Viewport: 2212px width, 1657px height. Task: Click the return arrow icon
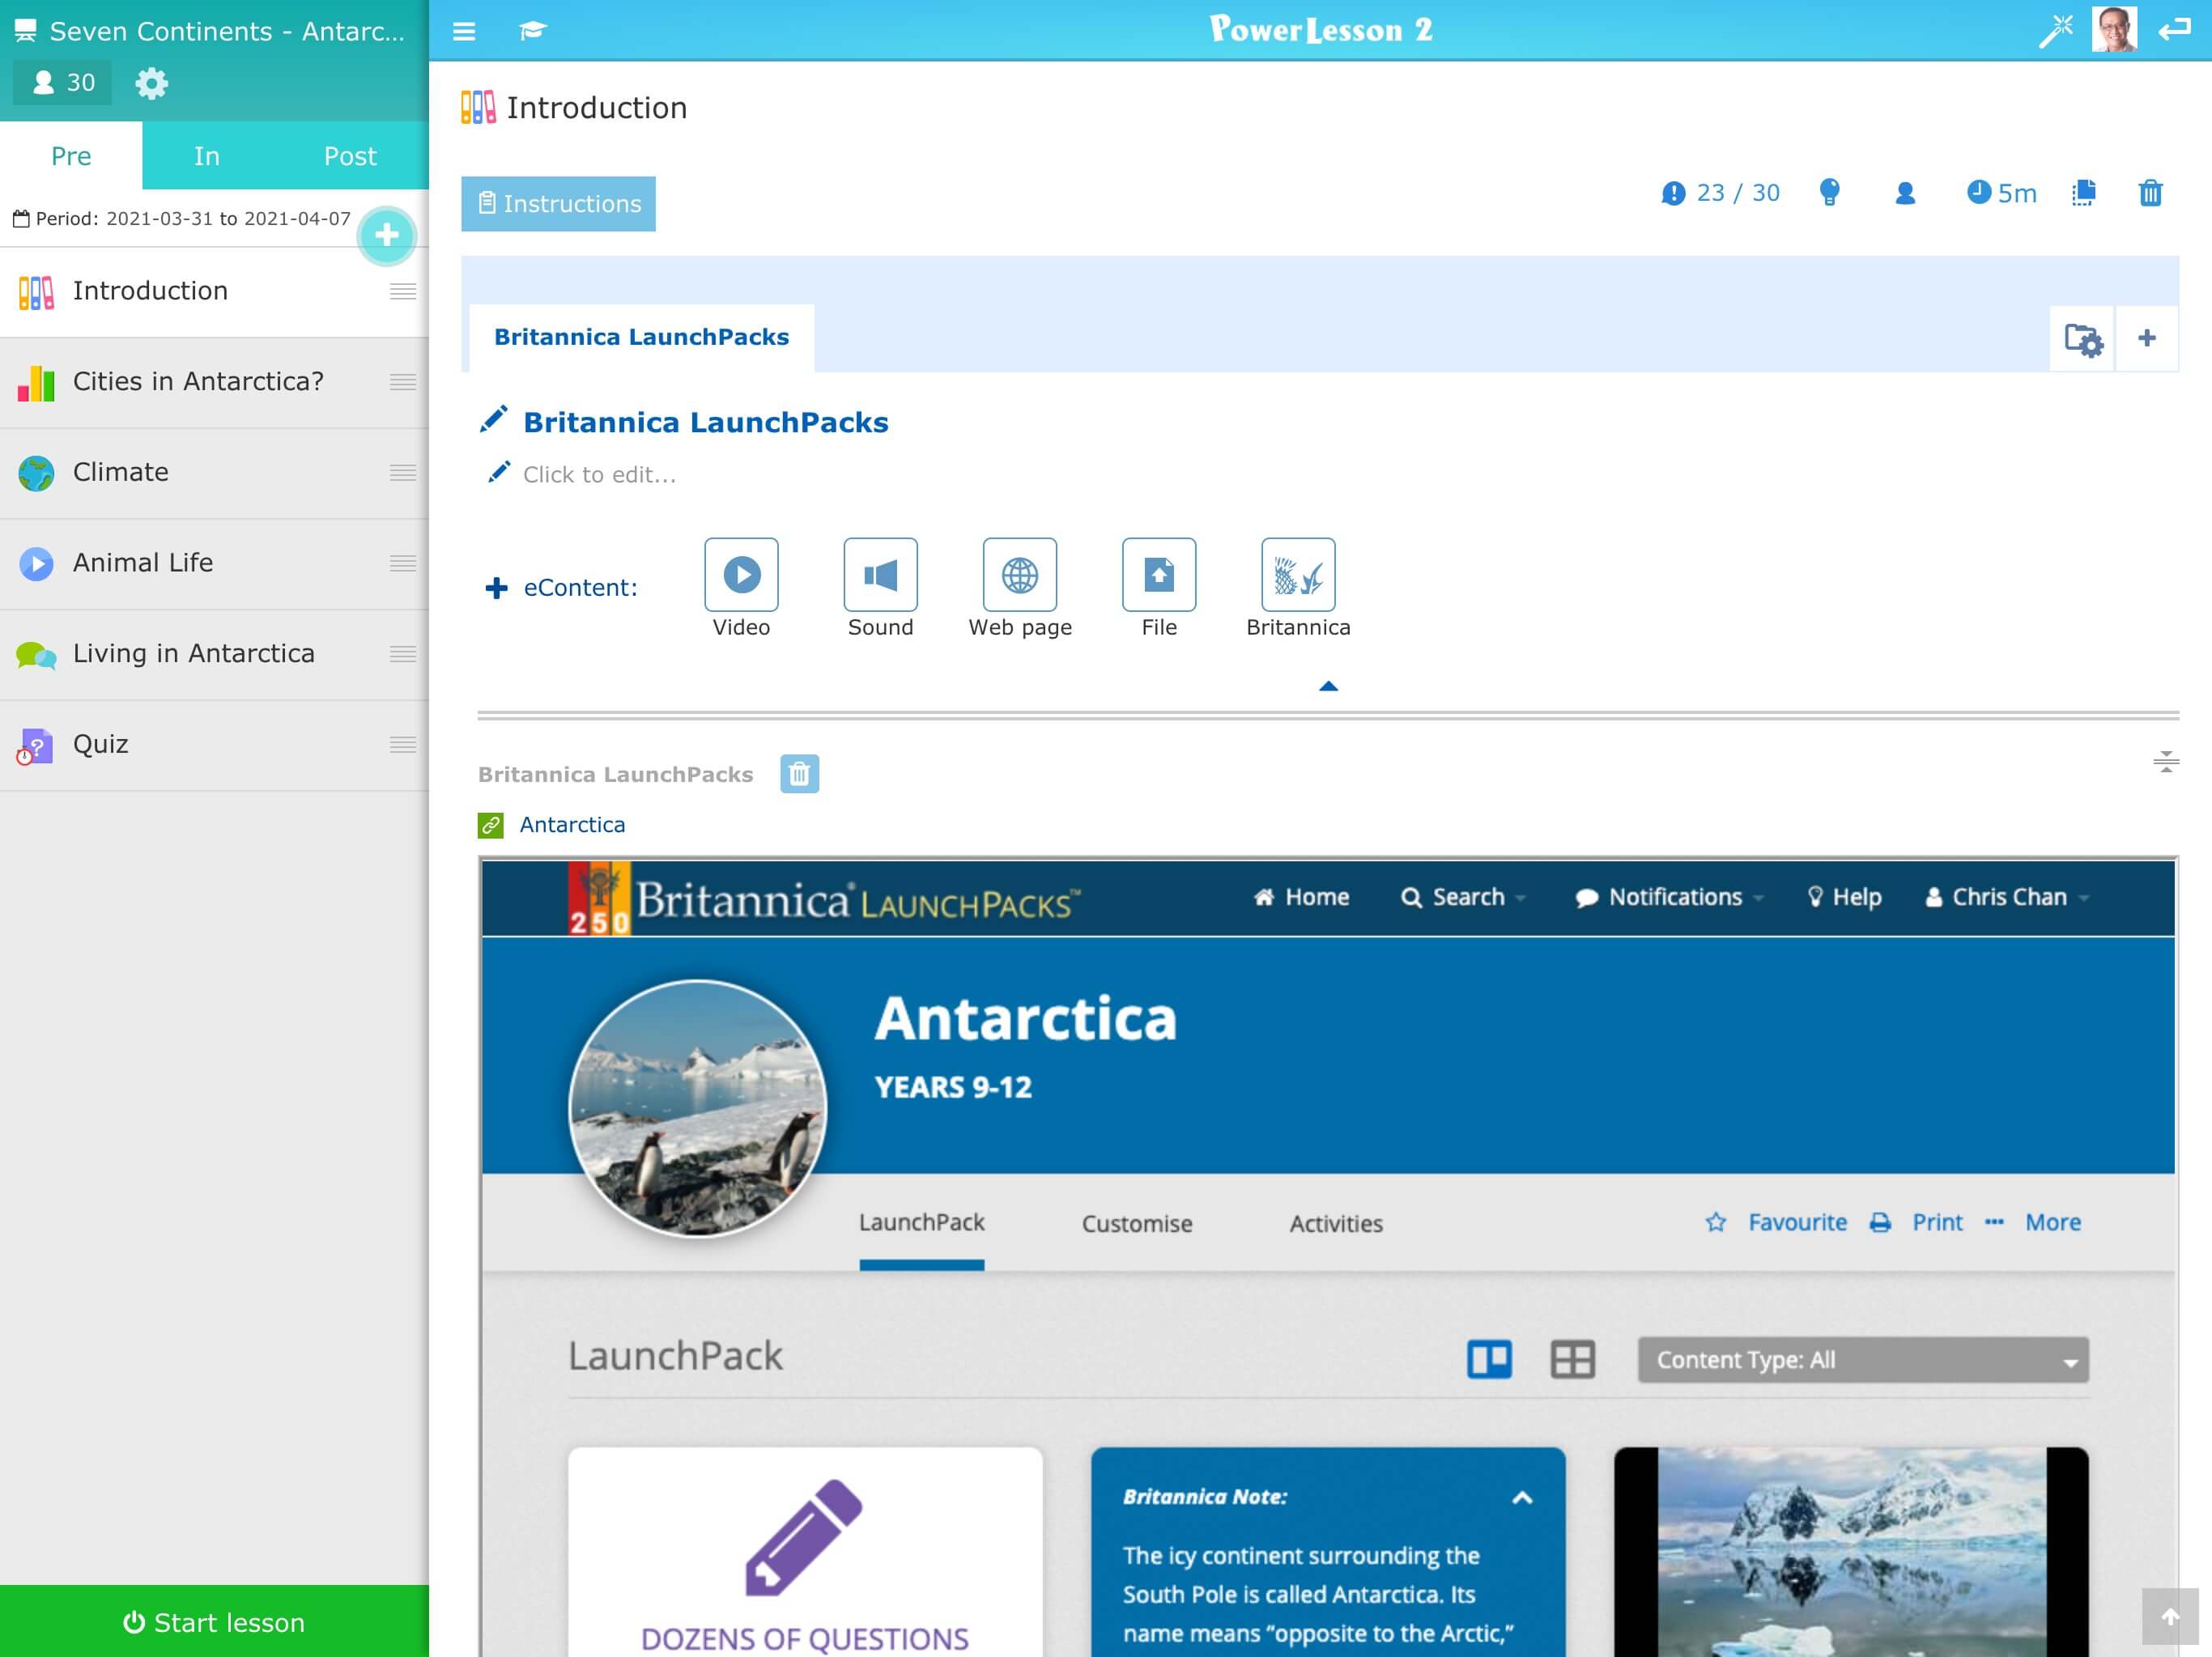click(x=2174, y=30)
